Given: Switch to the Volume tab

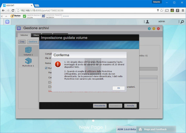Looking at the screenshot, I should click(24, 35).
